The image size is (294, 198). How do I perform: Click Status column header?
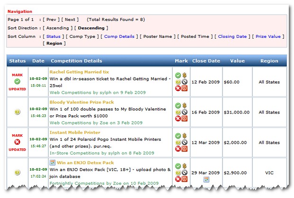[18, 61]
